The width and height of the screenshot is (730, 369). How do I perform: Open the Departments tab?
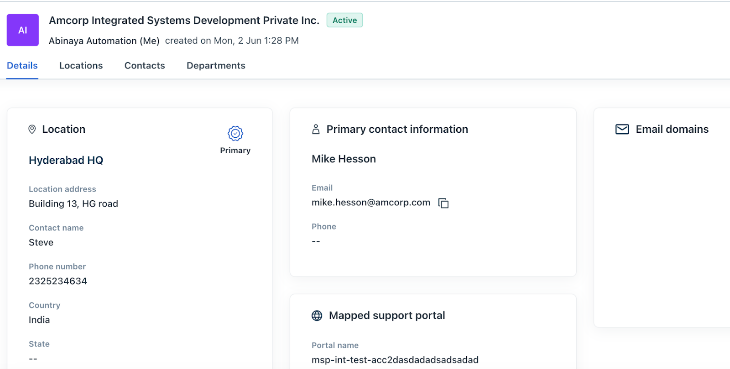pyautogui.click(x=216, y=66)
